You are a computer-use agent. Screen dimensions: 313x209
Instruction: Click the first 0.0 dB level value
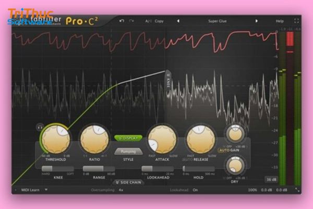(x=267, y=190)
